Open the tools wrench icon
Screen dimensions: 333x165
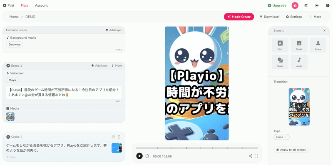tap(306, 5)
